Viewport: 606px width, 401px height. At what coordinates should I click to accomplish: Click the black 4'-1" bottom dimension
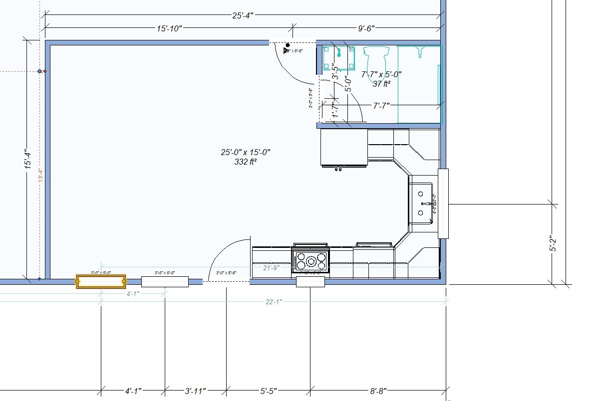pyautogui.click(x=133, y=391)
